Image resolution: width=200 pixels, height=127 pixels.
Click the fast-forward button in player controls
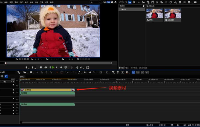point(61,67)
